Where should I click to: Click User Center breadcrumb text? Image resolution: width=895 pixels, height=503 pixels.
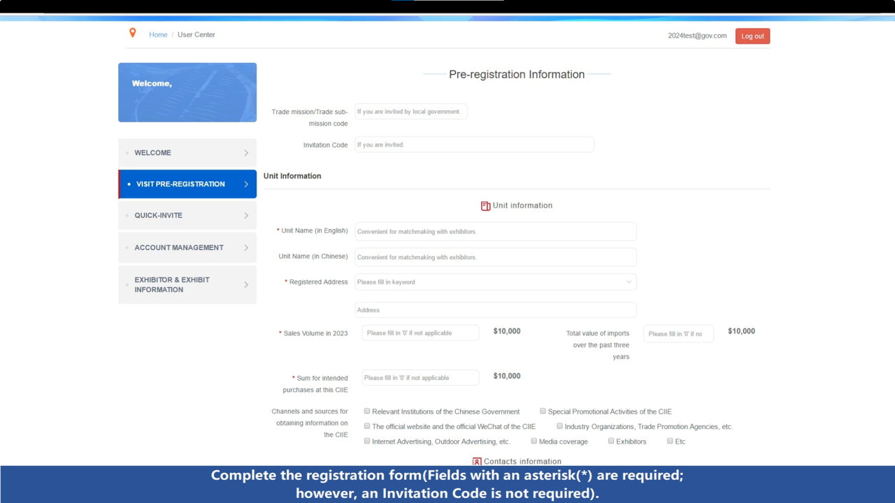tap(196, 35)
